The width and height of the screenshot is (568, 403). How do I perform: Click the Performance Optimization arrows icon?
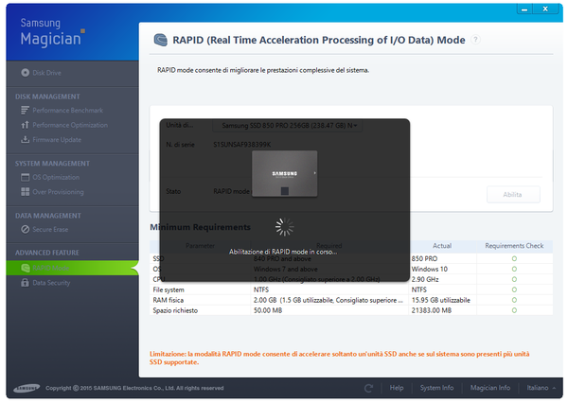pyautogui.click(x=25, y=125)
